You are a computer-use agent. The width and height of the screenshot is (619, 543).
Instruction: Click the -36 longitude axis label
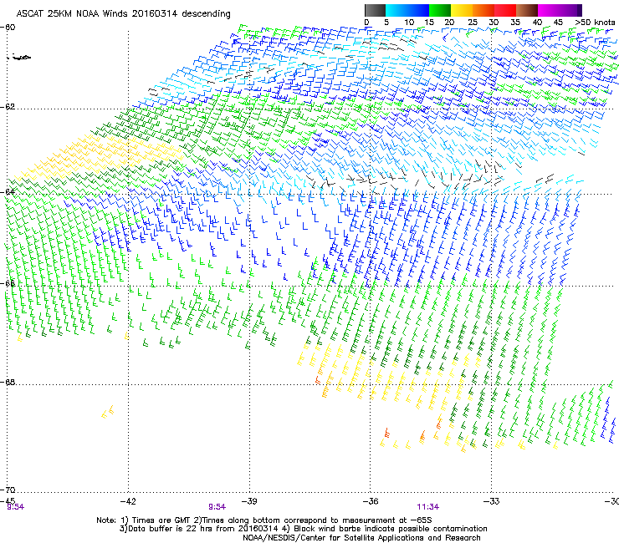coord(371,501)
